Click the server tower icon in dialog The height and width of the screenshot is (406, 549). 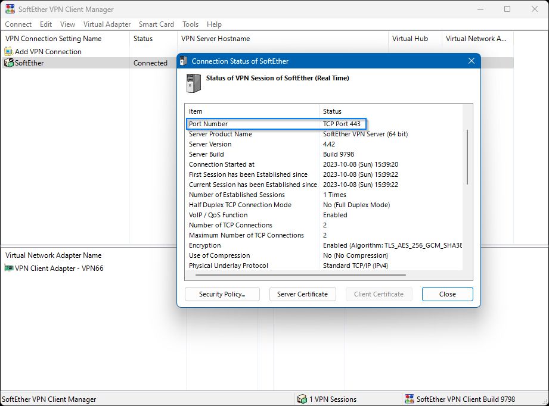click(x=194, y=83)
